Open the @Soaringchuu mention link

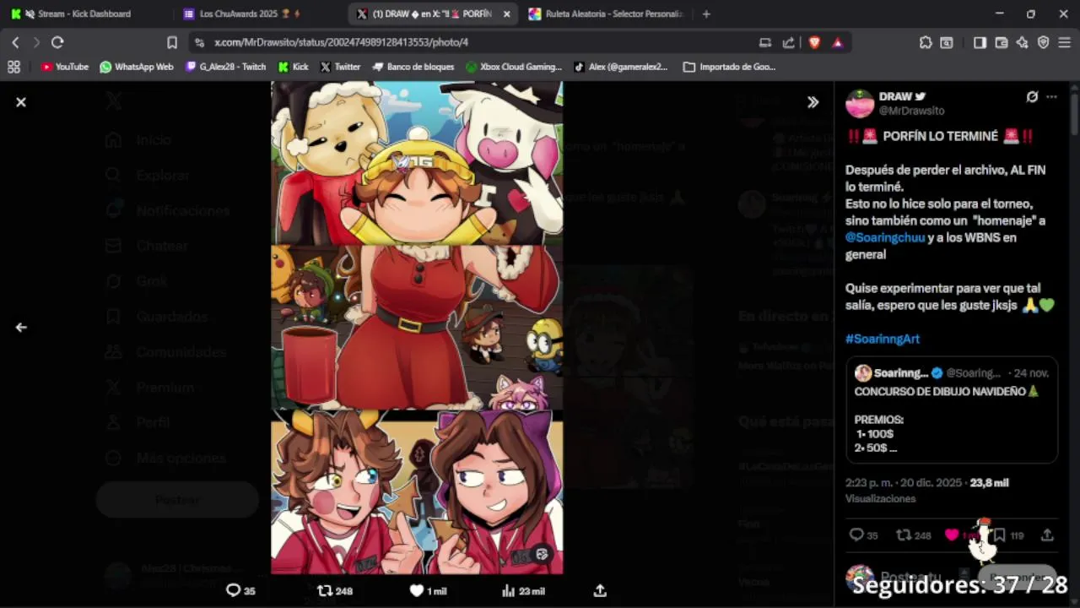coord(885,237)
